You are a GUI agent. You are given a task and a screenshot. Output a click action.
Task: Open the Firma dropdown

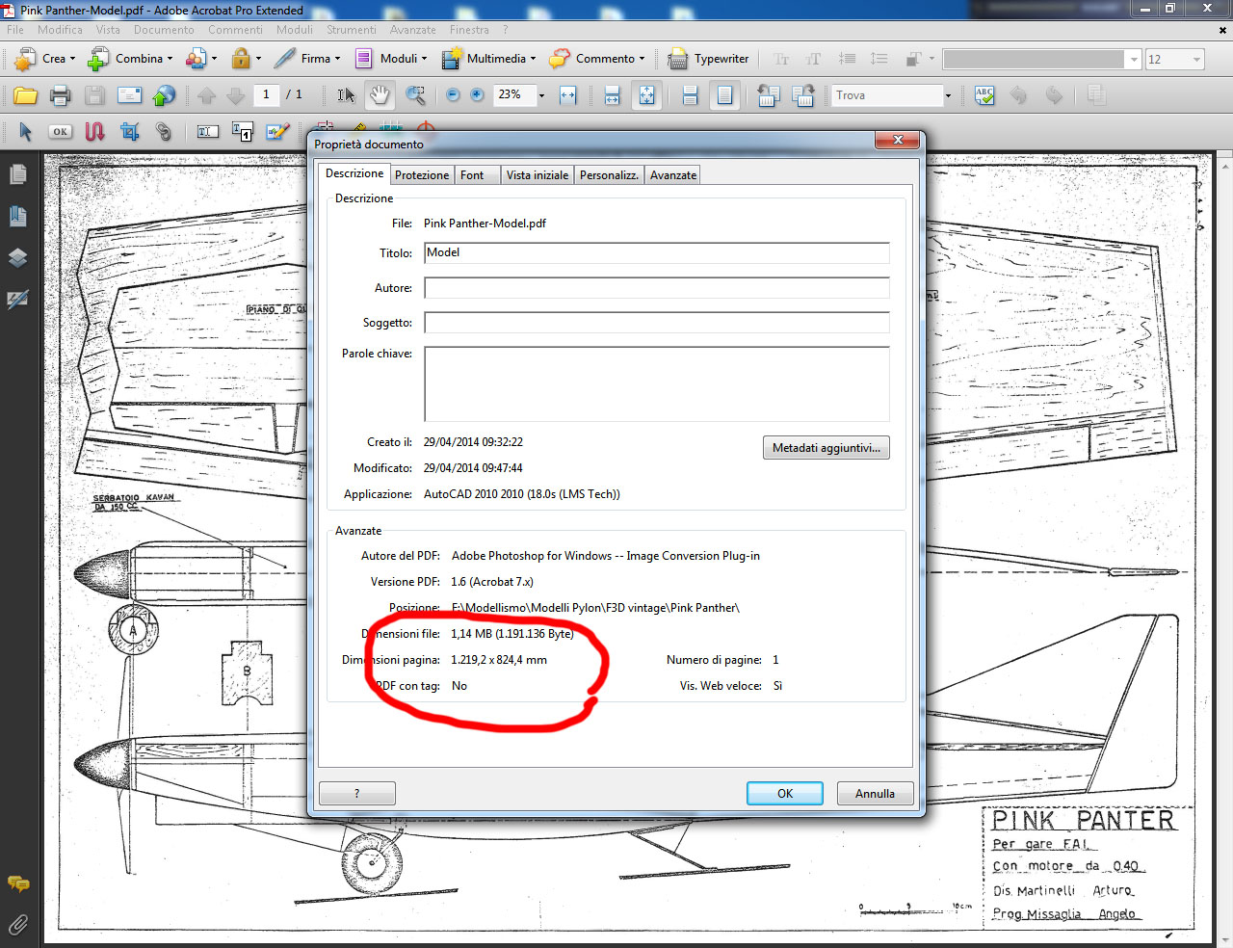[x=307, y=59]
